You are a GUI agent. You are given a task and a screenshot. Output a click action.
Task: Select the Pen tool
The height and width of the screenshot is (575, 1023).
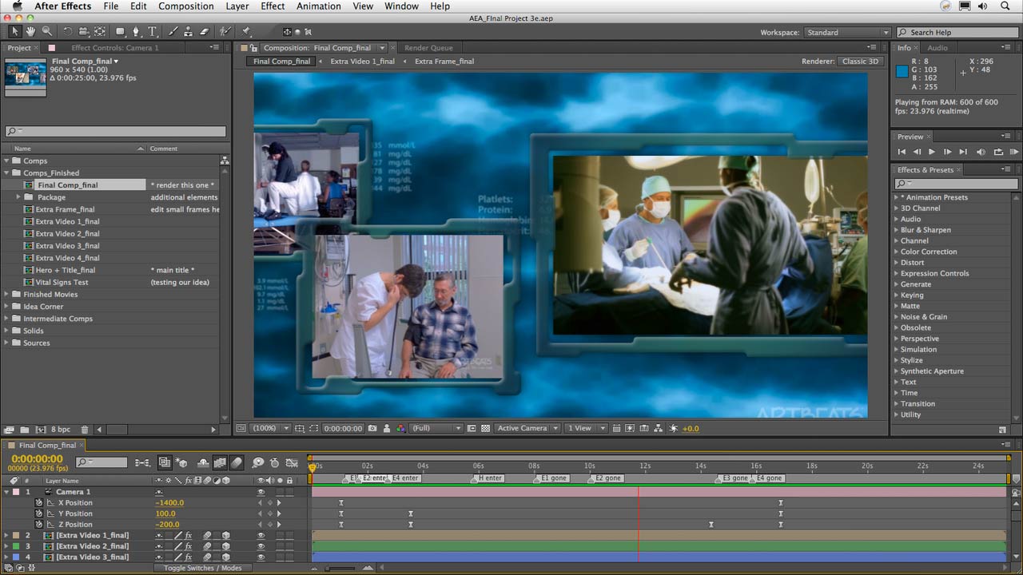pyautogui.click(x=136, y=32)
